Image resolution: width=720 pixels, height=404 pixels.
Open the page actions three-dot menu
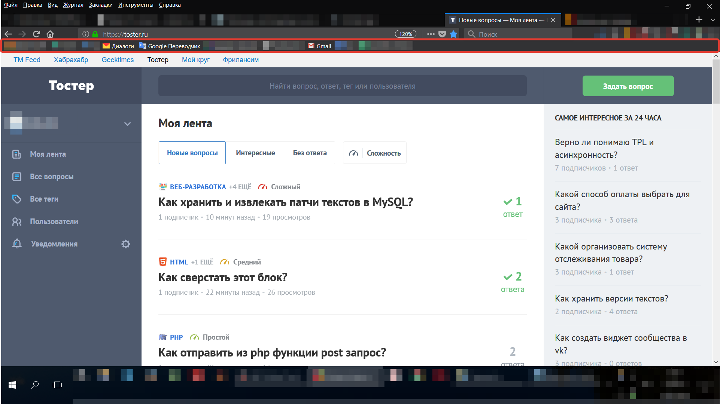pyautogui.click(x=431, y=34)
